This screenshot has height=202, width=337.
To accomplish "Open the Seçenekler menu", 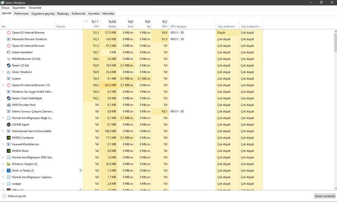I will tap(19, 8).
